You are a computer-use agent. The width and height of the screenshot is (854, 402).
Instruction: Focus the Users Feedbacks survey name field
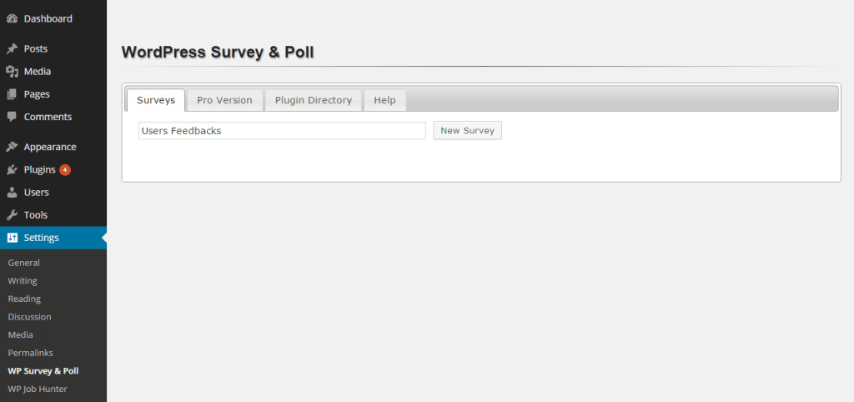(x=282, y=131)
